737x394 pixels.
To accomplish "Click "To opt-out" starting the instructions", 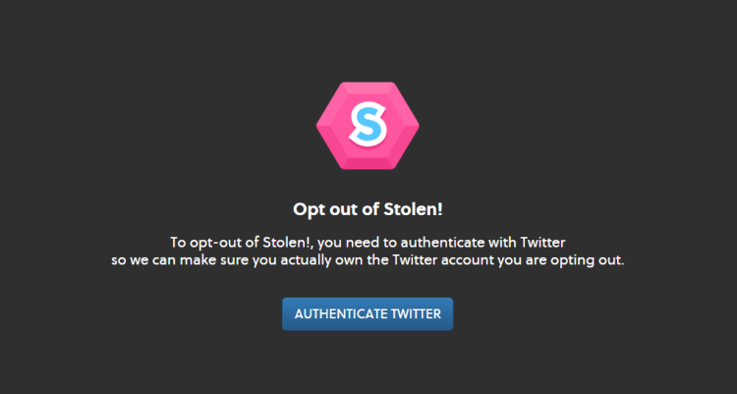I will [203, 242].
